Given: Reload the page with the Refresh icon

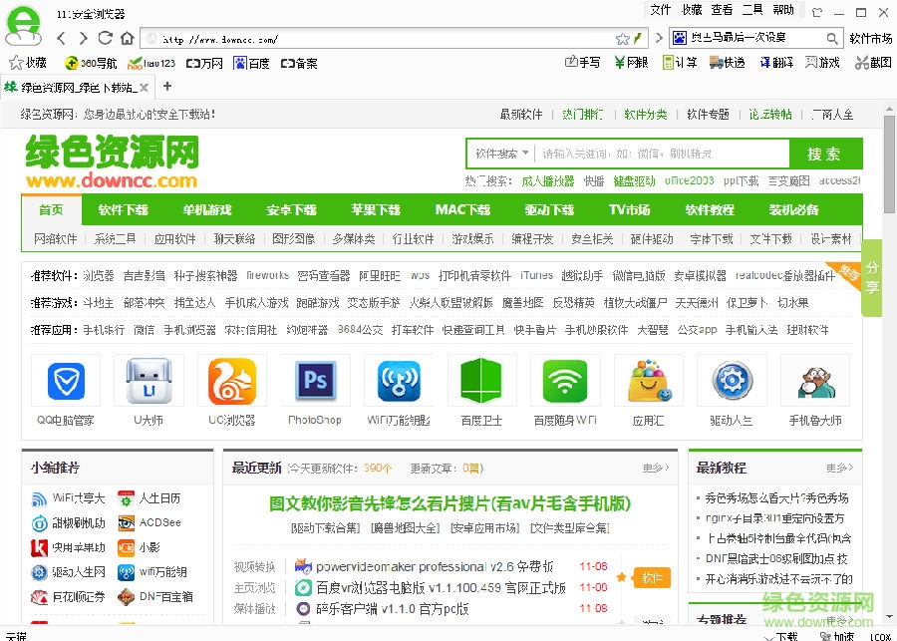Looking at the screenshot, I should point(105,39).
